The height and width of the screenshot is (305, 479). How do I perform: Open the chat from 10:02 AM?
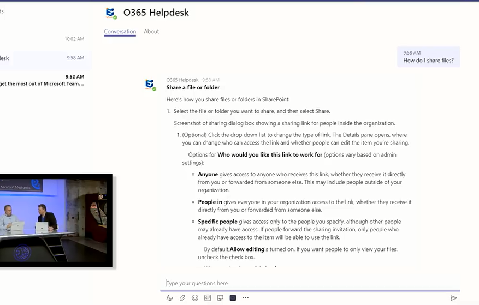coord(44,39)
